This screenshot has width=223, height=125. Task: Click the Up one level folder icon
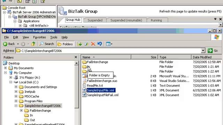(33, 44)
